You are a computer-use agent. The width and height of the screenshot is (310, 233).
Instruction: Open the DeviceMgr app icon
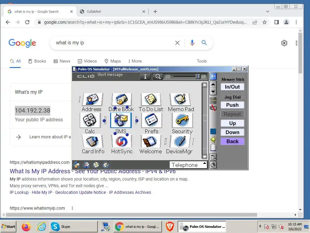coord(180,141)
